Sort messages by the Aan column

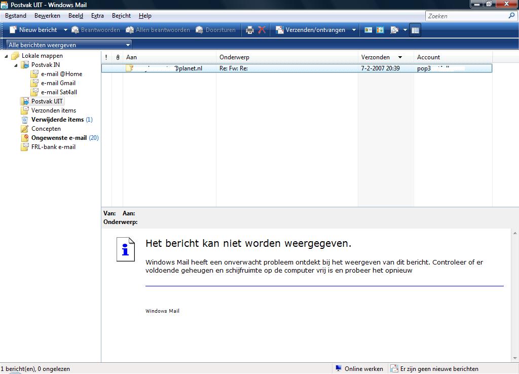[169, 57]
